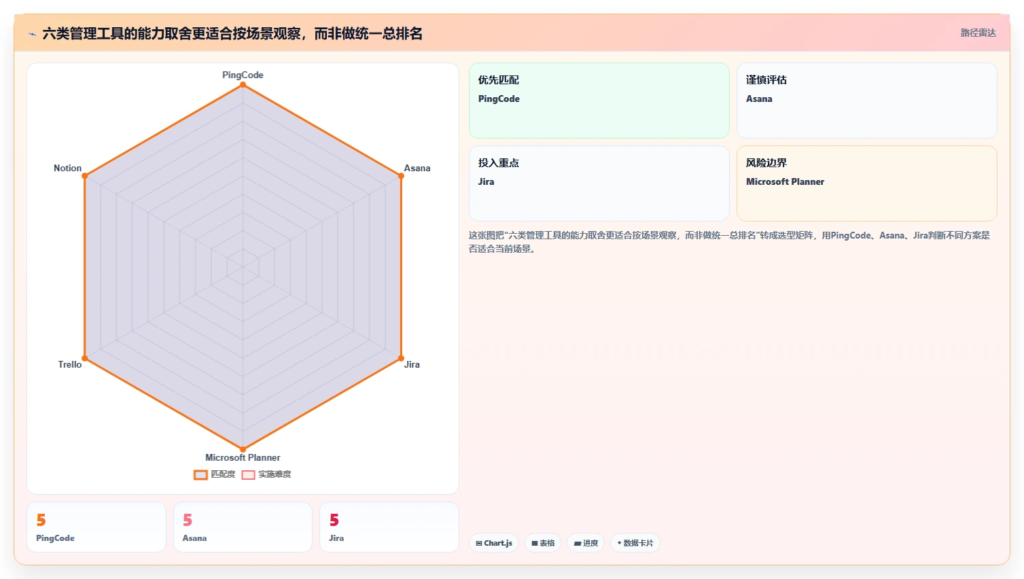Select the Jira score 5 card
This screenshot has height=579, width=1024.
point(389,527)
